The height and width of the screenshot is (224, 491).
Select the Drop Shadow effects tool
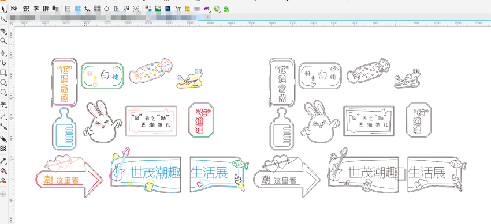[3, 139]
